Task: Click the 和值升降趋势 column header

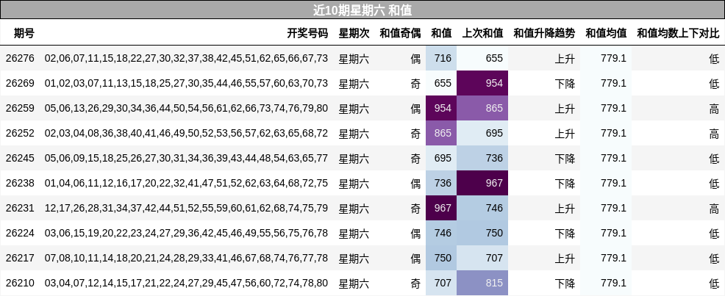Action: (x=544, y=33)
